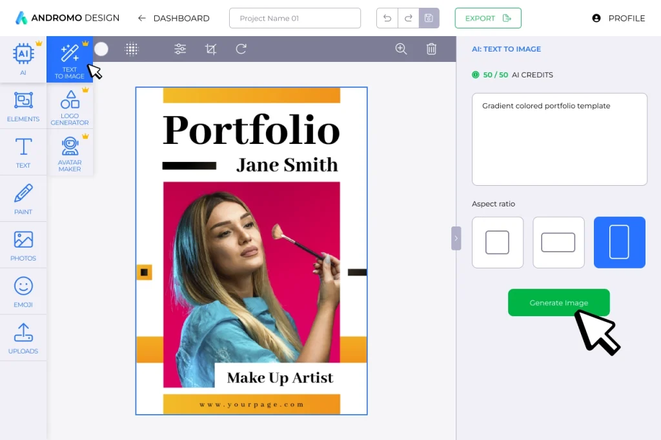The image size is (661, 440).
Task: Go back to Dashboard
Action: point(174,18)
